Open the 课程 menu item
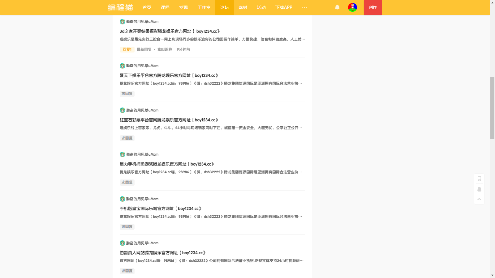 165,7
